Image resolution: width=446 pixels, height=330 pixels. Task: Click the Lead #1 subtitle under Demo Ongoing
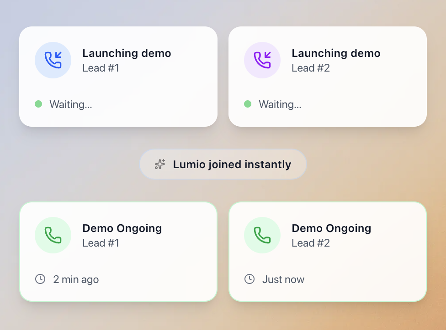tap(101, 243)
